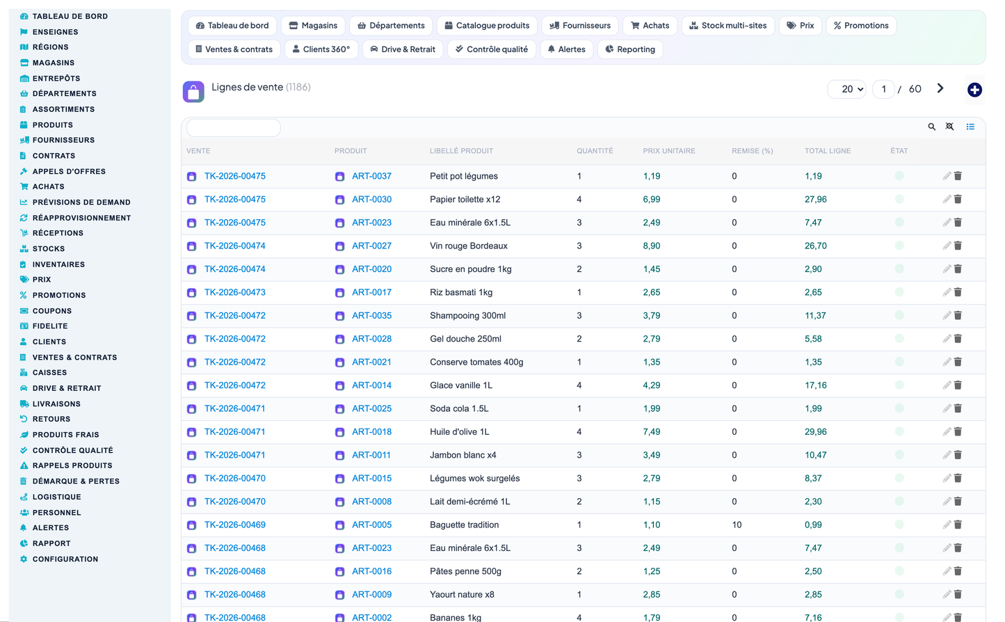Select the Drive & Retrait tab
This screenshot has height=622, width=1005.
tap(403, 49)
